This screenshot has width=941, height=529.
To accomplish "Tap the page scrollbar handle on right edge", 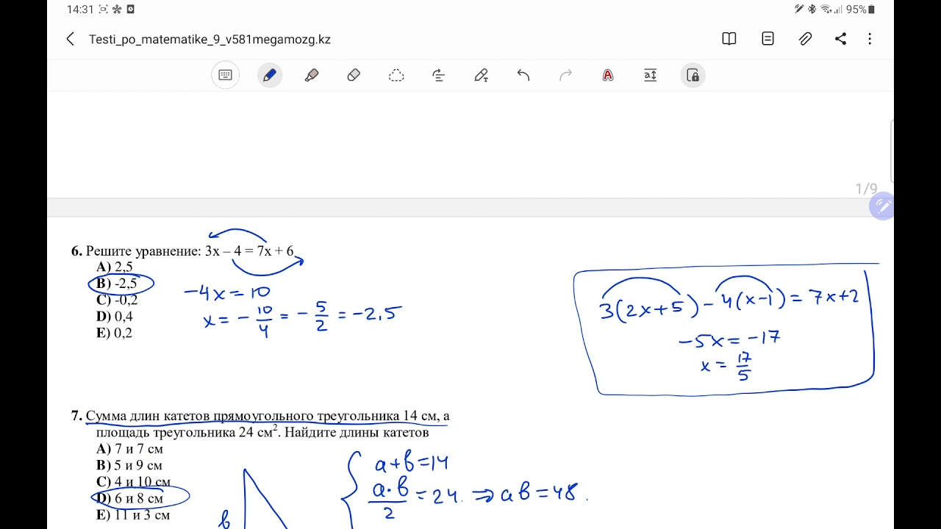I will 892,151.
